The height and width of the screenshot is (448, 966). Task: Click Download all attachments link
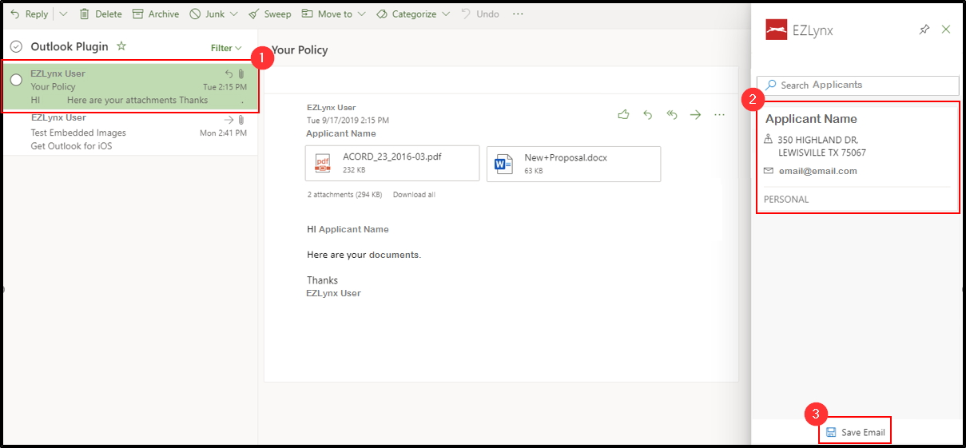(414, 195)
